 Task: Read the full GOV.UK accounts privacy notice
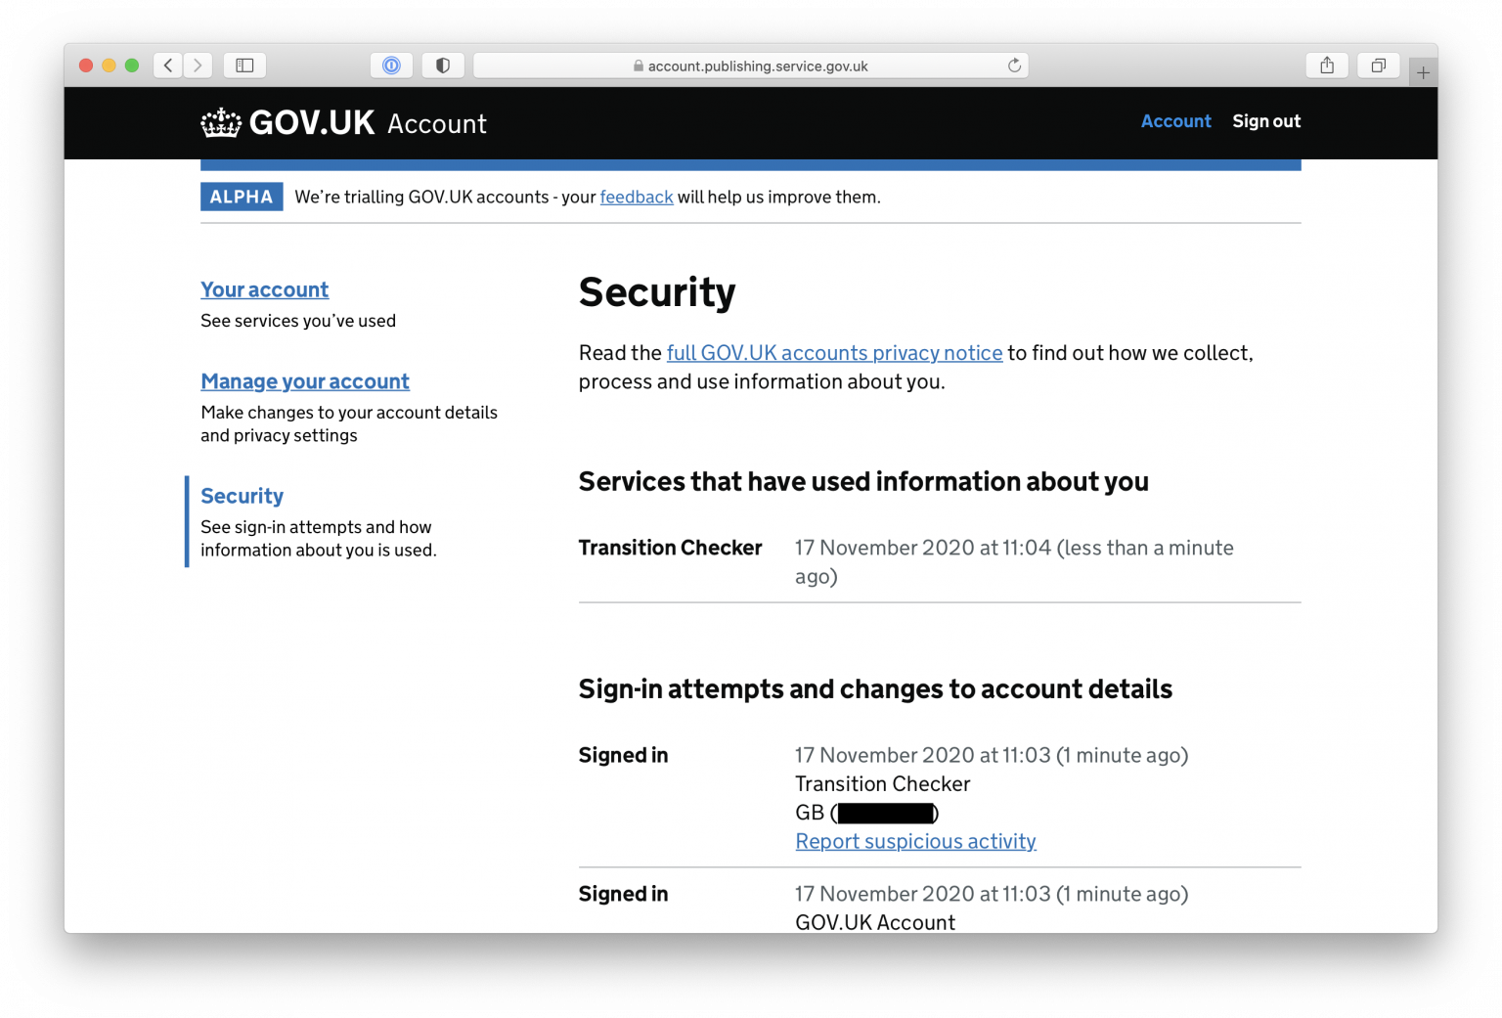(834, 353)
